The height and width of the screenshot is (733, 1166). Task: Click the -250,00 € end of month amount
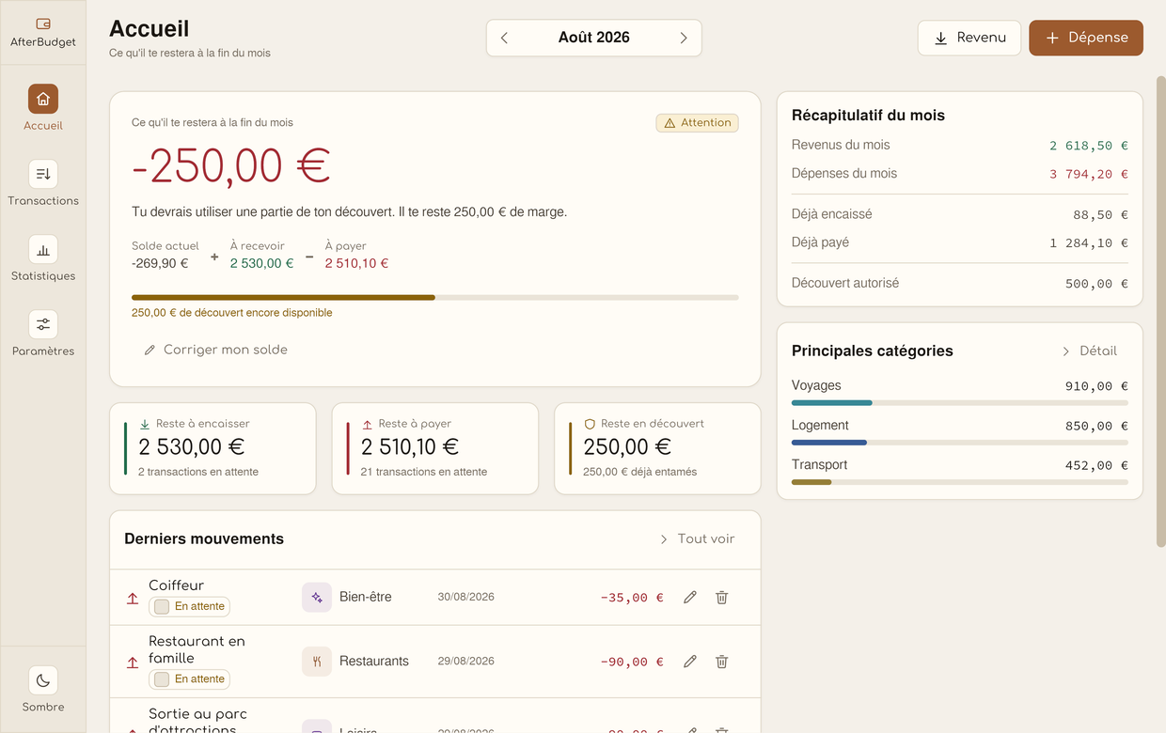pos(230,166)
